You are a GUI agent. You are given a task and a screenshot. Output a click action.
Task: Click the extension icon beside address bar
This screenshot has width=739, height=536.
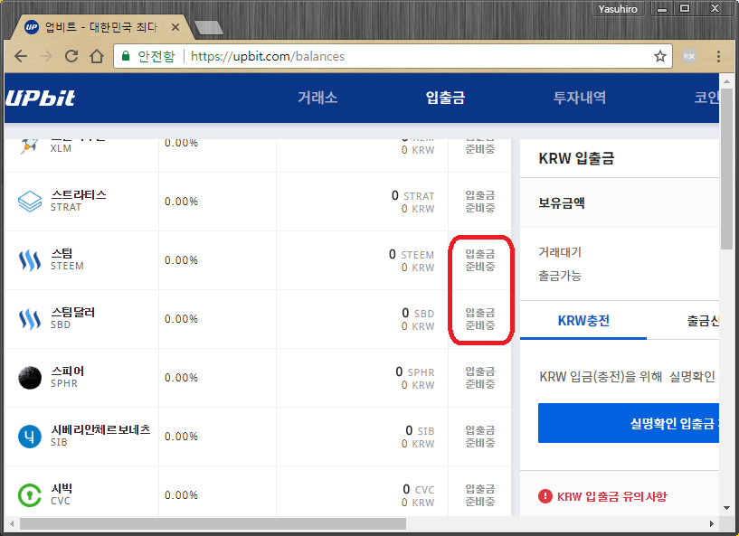click(689, 57)
